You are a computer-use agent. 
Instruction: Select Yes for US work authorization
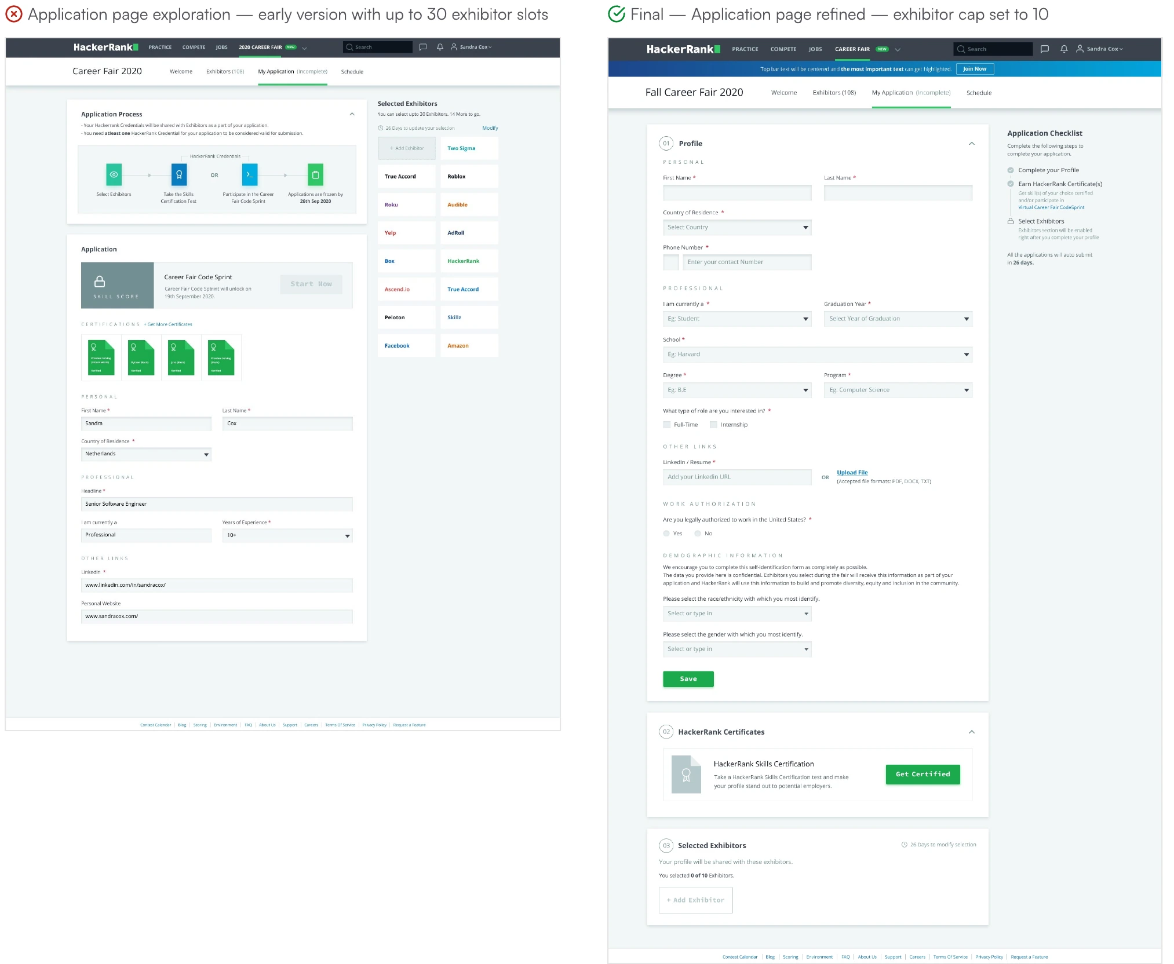coord(666,534)
